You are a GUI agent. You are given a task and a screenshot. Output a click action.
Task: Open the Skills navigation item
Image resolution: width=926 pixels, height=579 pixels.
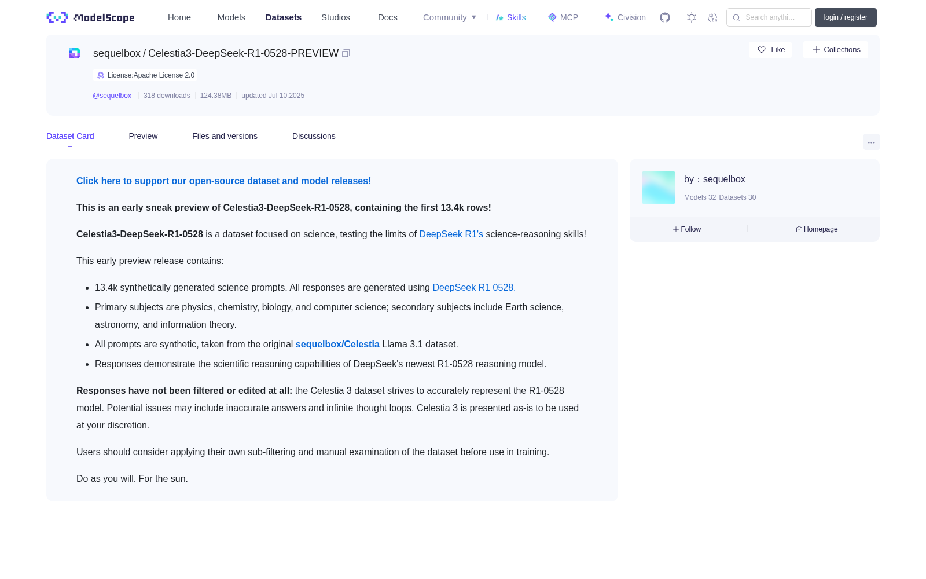click(510, 17)
